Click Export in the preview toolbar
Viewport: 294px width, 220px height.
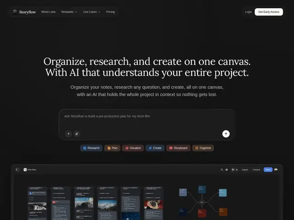[x=245, y=170]
